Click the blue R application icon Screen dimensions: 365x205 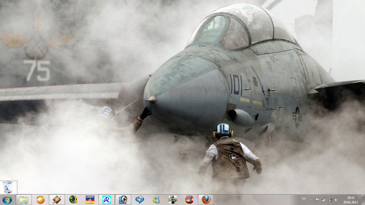pyautogui.click(x=106, y=200)
